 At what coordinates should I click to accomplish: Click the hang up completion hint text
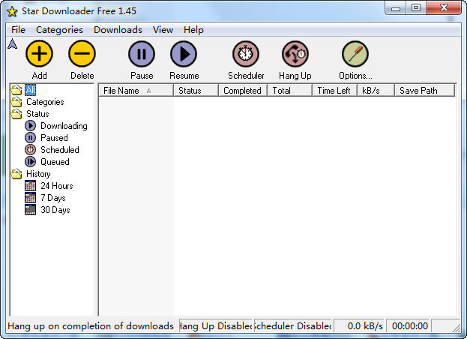point(91,326)
